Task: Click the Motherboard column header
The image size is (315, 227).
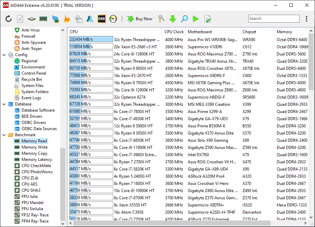Action: tap(200, 32)
